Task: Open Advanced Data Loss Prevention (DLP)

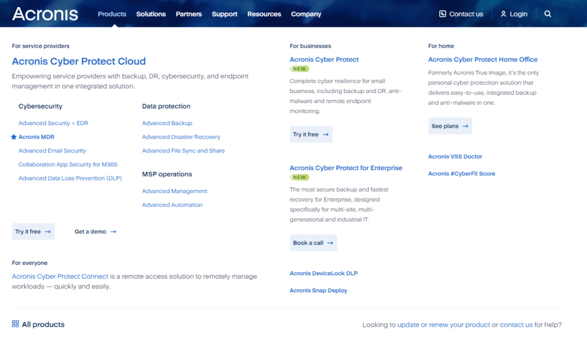Action: [70, 178]
